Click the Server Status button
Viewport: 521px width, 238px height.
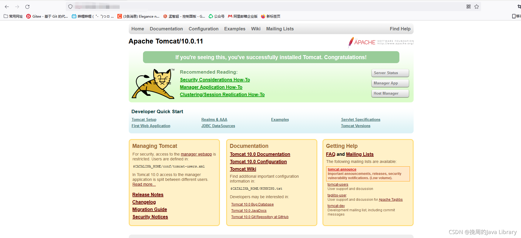click(390, 73)
